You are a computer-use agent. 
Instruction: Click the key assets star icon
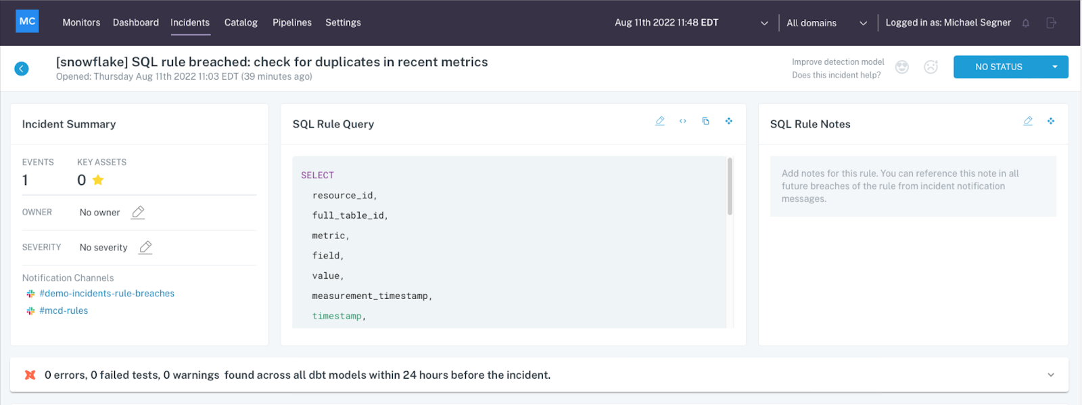pos(98,180)
